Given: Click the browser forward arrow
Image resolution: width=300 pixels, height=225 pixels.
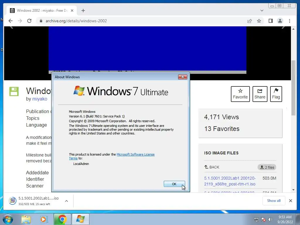Looking at the screenshot, I should (x=20, y=21).
